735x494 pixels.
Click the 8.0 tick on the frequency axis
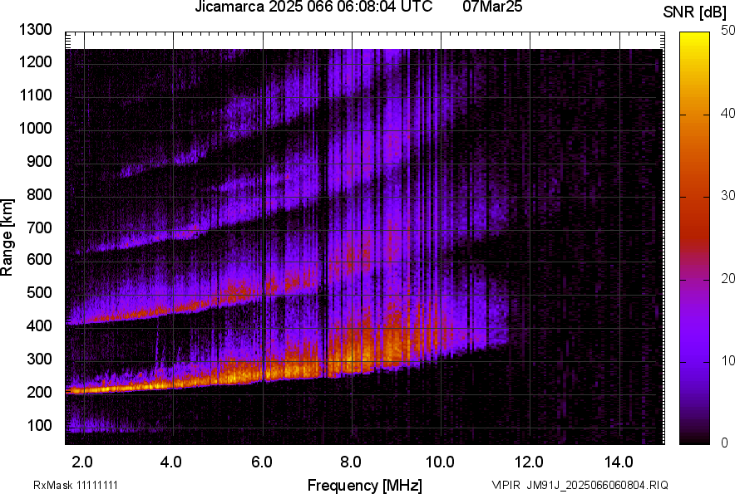click(350, 461)
